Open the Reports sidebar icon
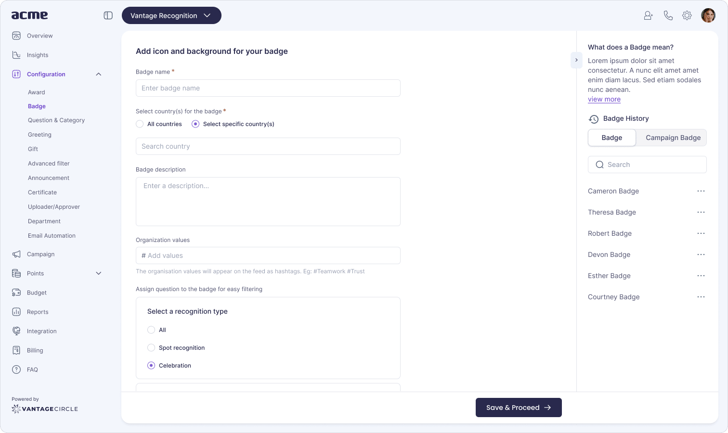 pos(16,312)
